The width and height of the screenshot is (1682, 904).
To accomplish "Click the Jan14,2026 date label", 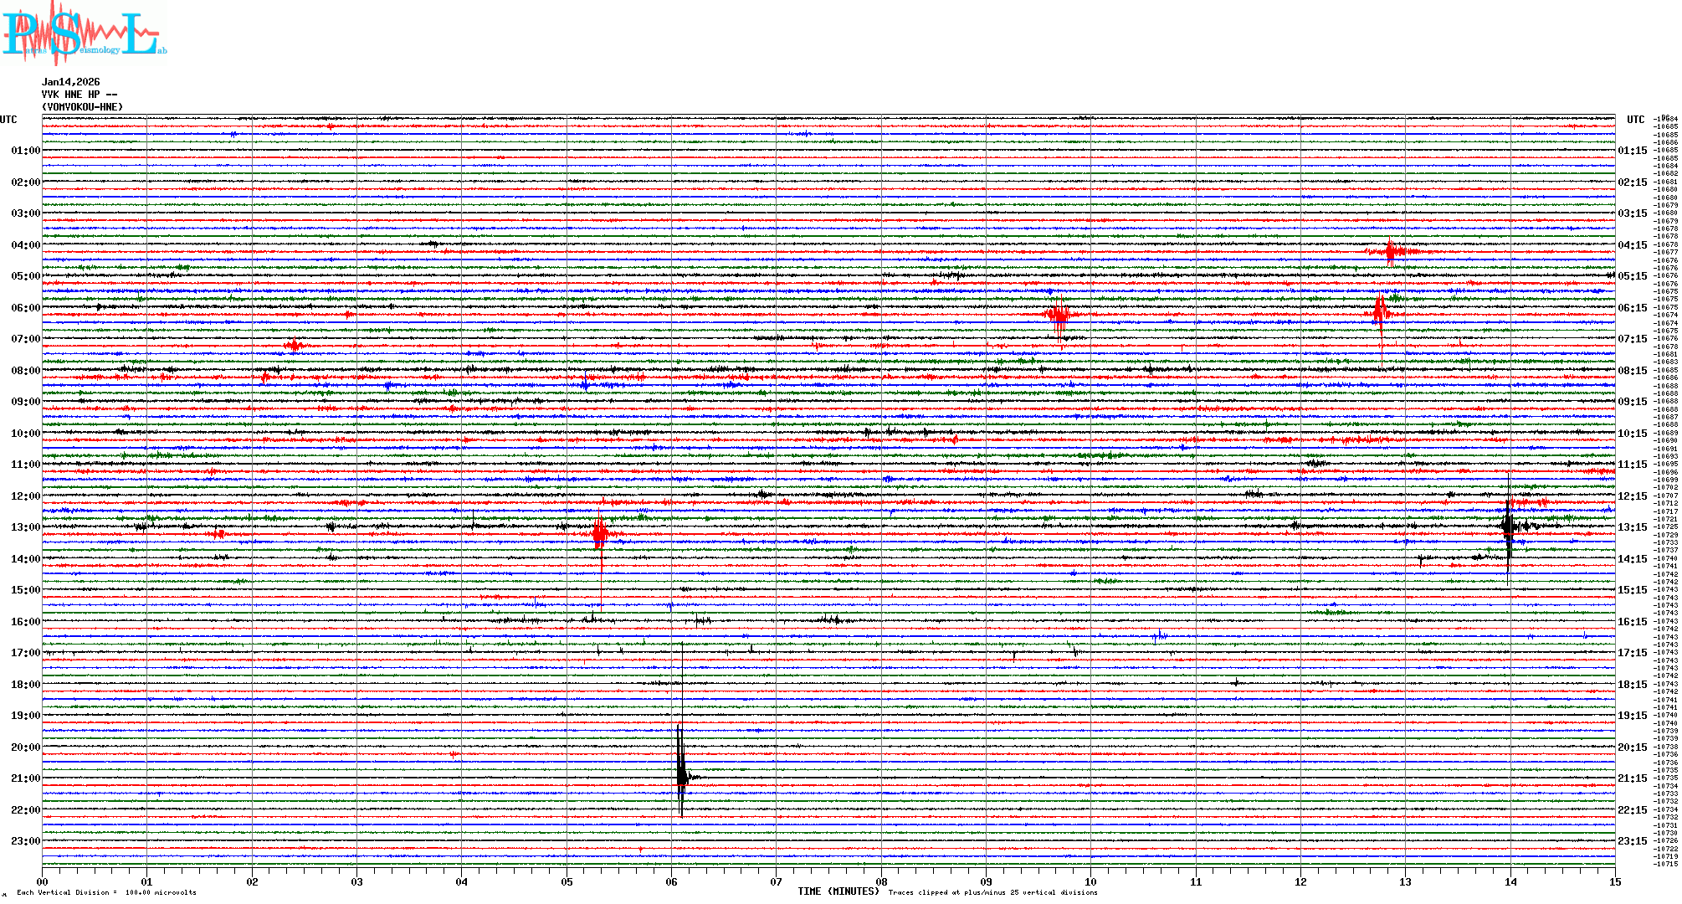I will [70, 82].
